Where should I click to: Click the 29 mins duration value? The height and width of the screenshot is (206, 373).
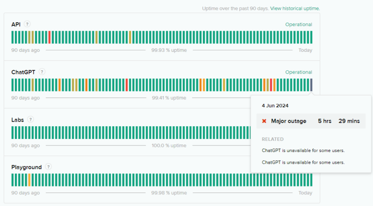tap(349, 121)
